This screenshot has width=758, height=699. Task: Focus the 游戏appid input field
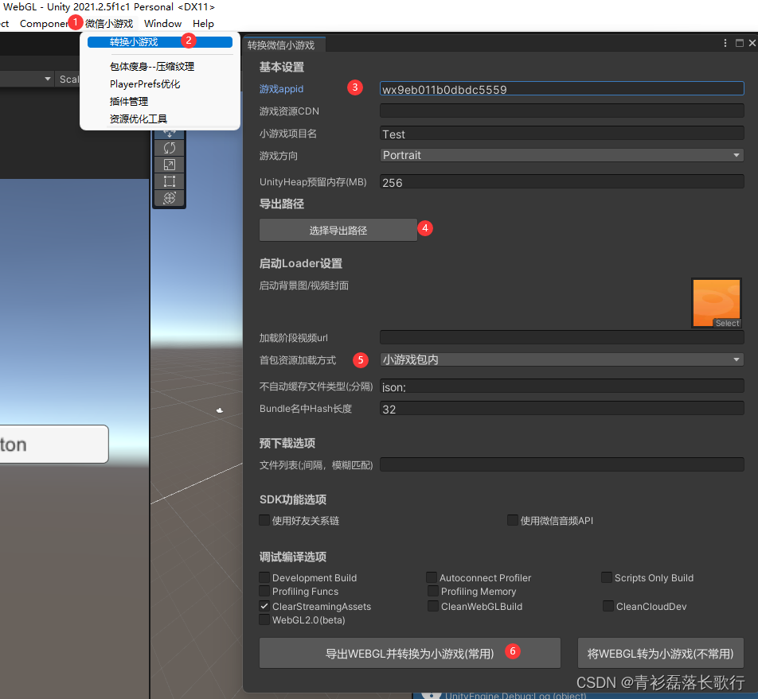point(562,89)
